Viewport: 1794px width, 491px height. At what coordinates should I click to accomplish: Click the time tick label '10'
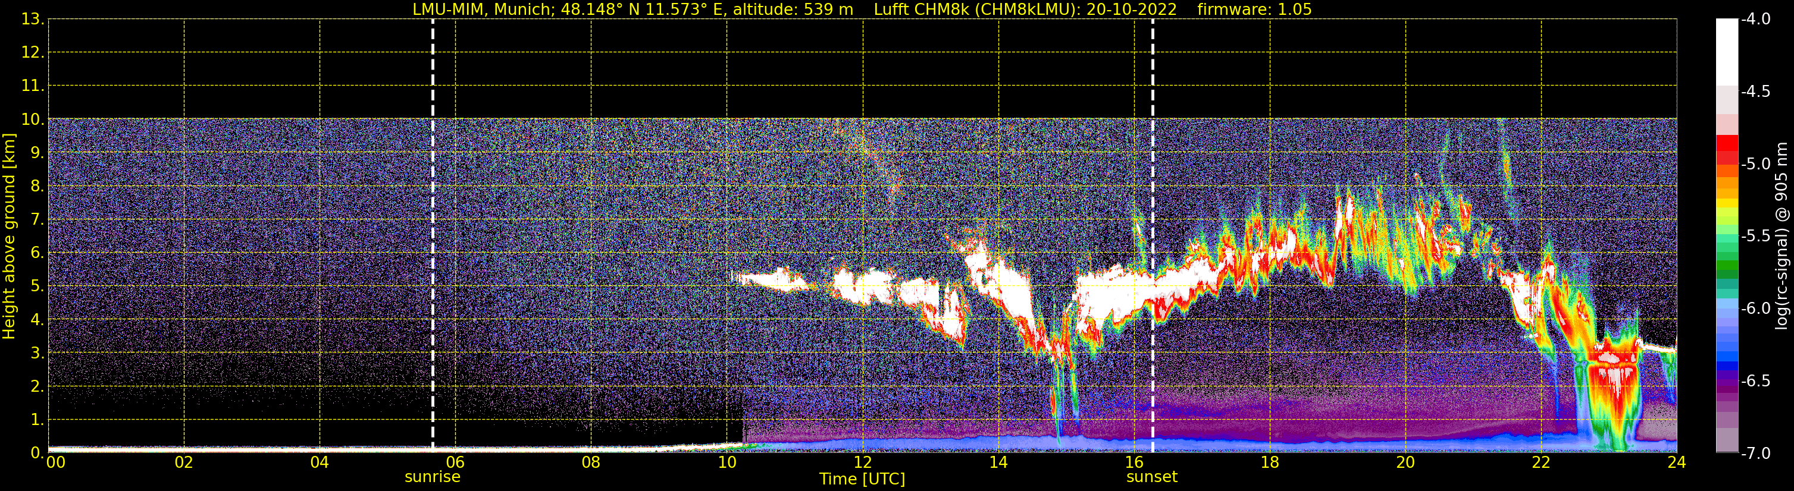pyautogui.click(x=727, y=462)
